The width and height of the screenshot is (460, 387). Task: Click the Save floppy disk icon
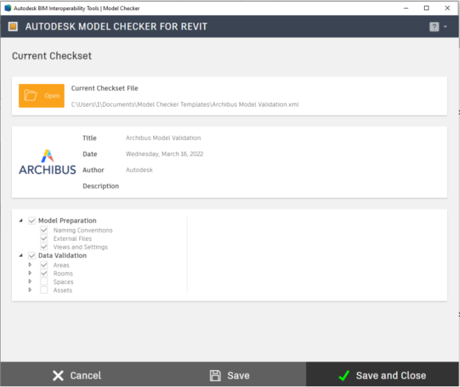(215, 376)
